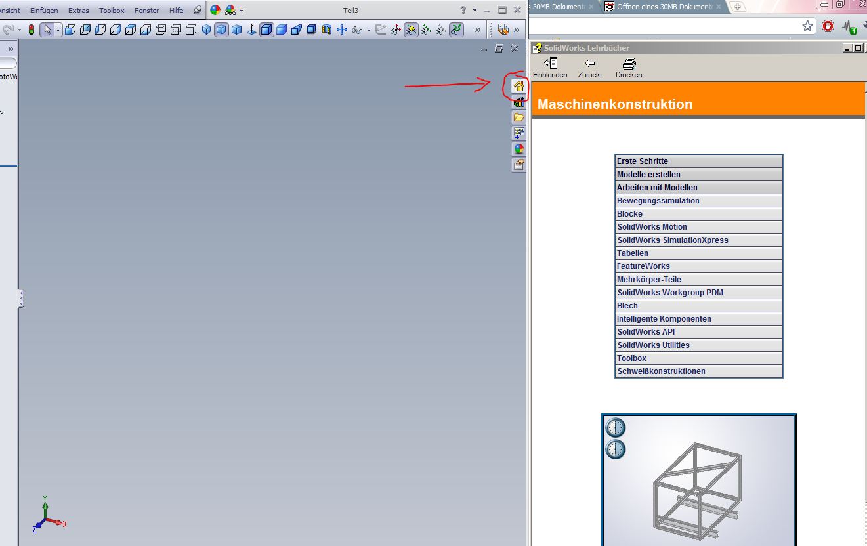The image size is (867, 546).
Task: Open the Mehrkörper-Teile tutorial
Action: click(699, 280)
